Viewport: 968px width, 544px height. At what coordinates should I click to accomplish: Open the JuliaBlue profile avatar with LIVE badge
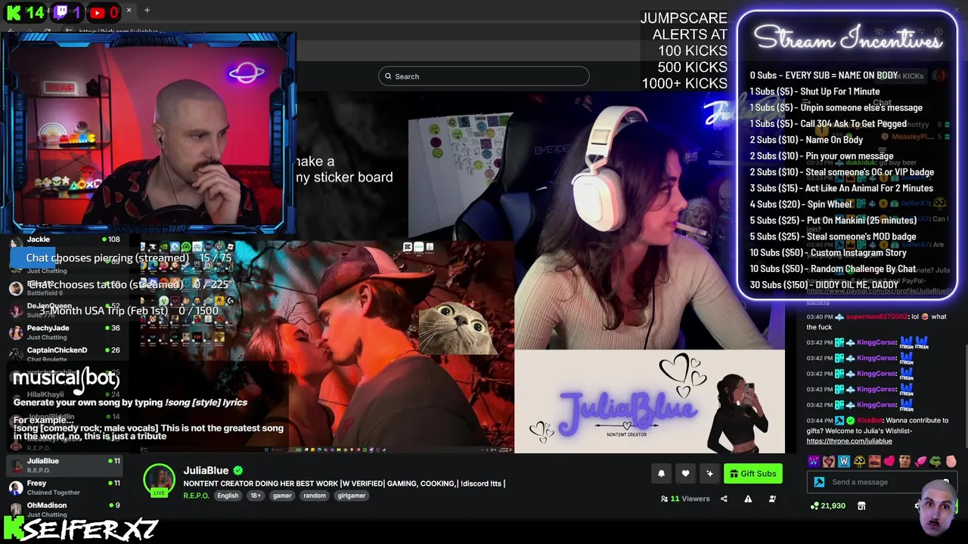tap(160, 481)
